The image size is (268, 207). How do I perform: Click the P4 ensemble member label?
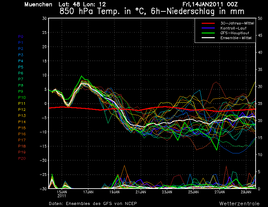click(x=21, y=61)
